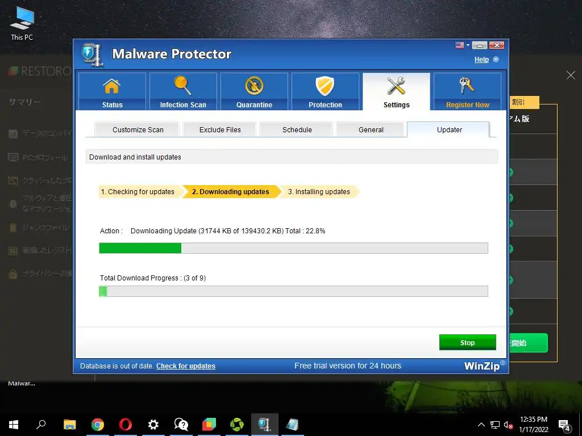Switch to Customize Scan sub-tab
Image resolution: width=582 pixels, height=436 pixels.
[x=138, y=130]
